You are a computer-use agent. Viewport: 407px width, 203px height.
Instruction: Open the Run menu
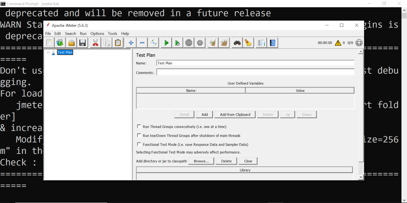[x=83, y=33]
